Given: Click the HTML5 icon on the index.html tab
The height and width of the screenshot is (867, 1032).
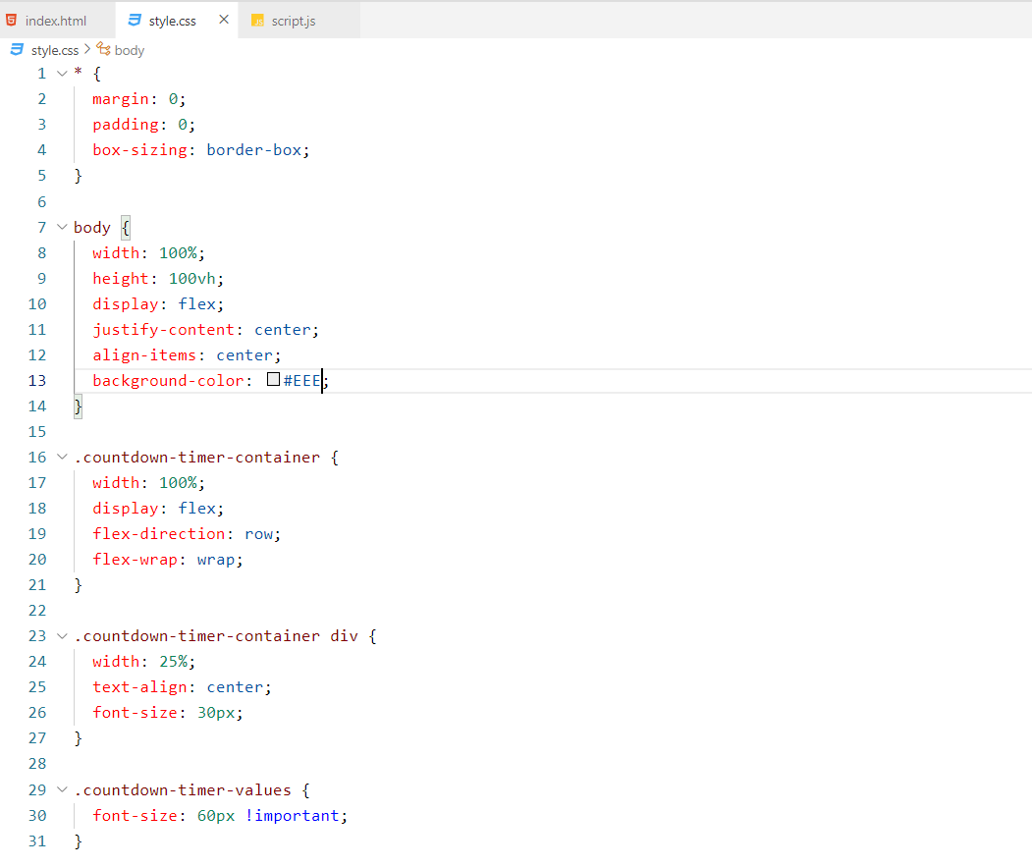Looking at the screenshot, I should pyautogui.click(x=11, y=21).
